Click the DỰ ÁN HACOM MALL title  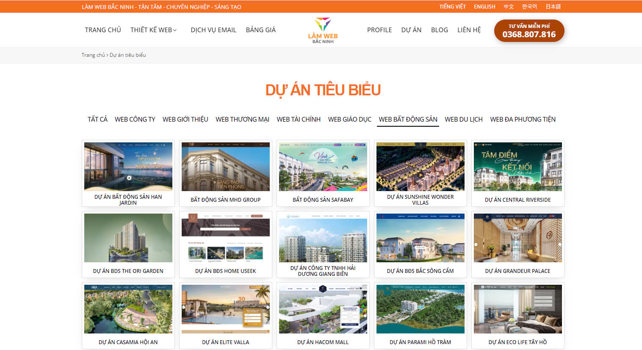click(323, 342)
